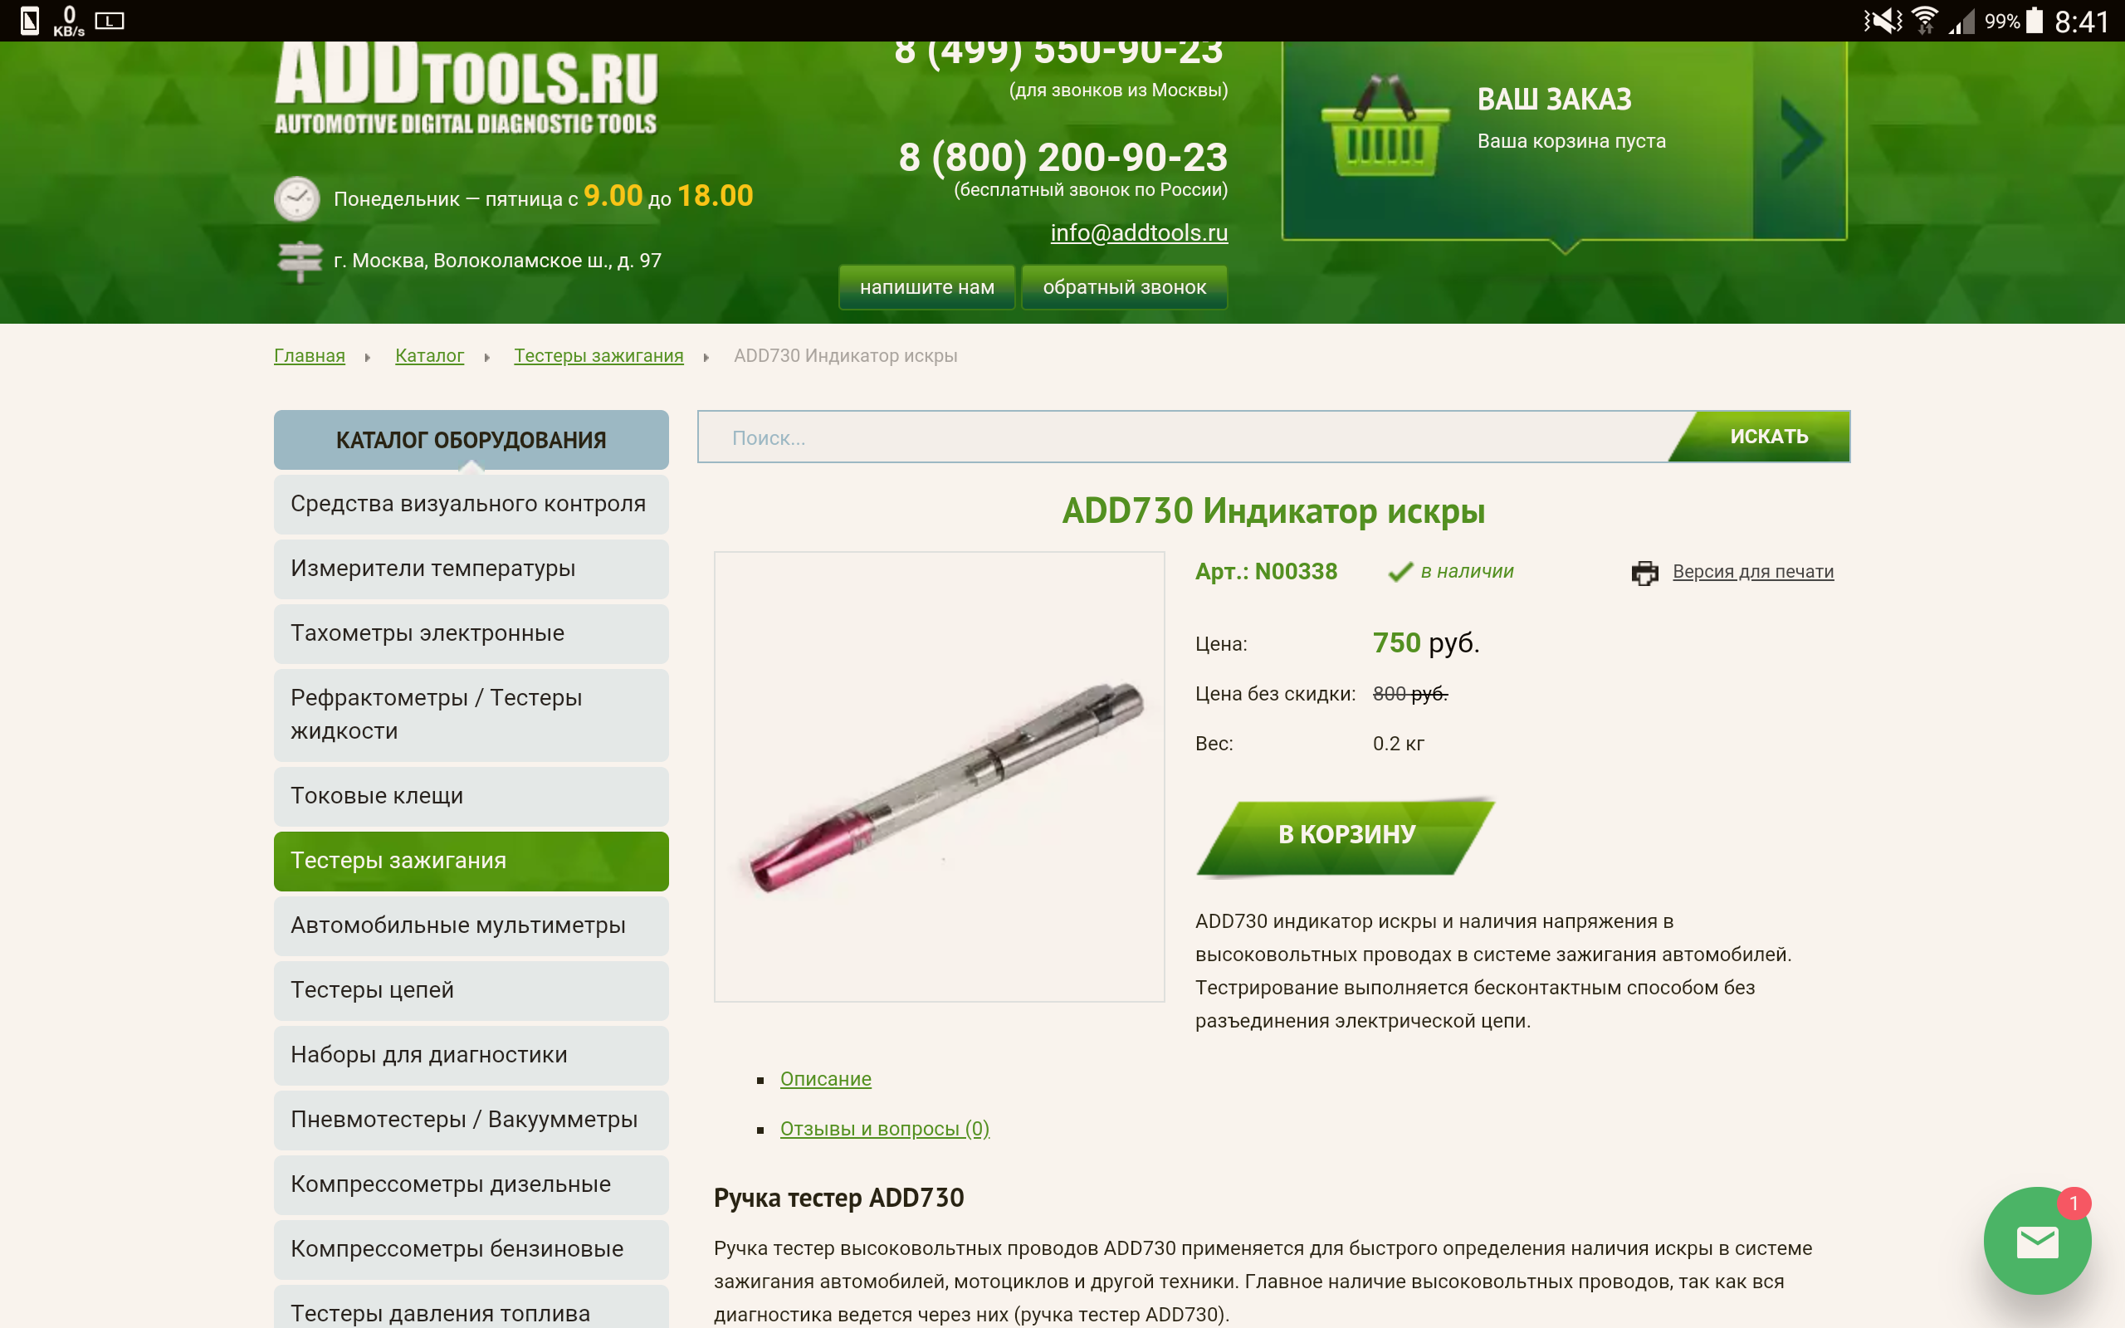Screen dimensions: 2125x1328
Task: Select Тестеры зажигания in catalog menu
Action: (471, 861)
